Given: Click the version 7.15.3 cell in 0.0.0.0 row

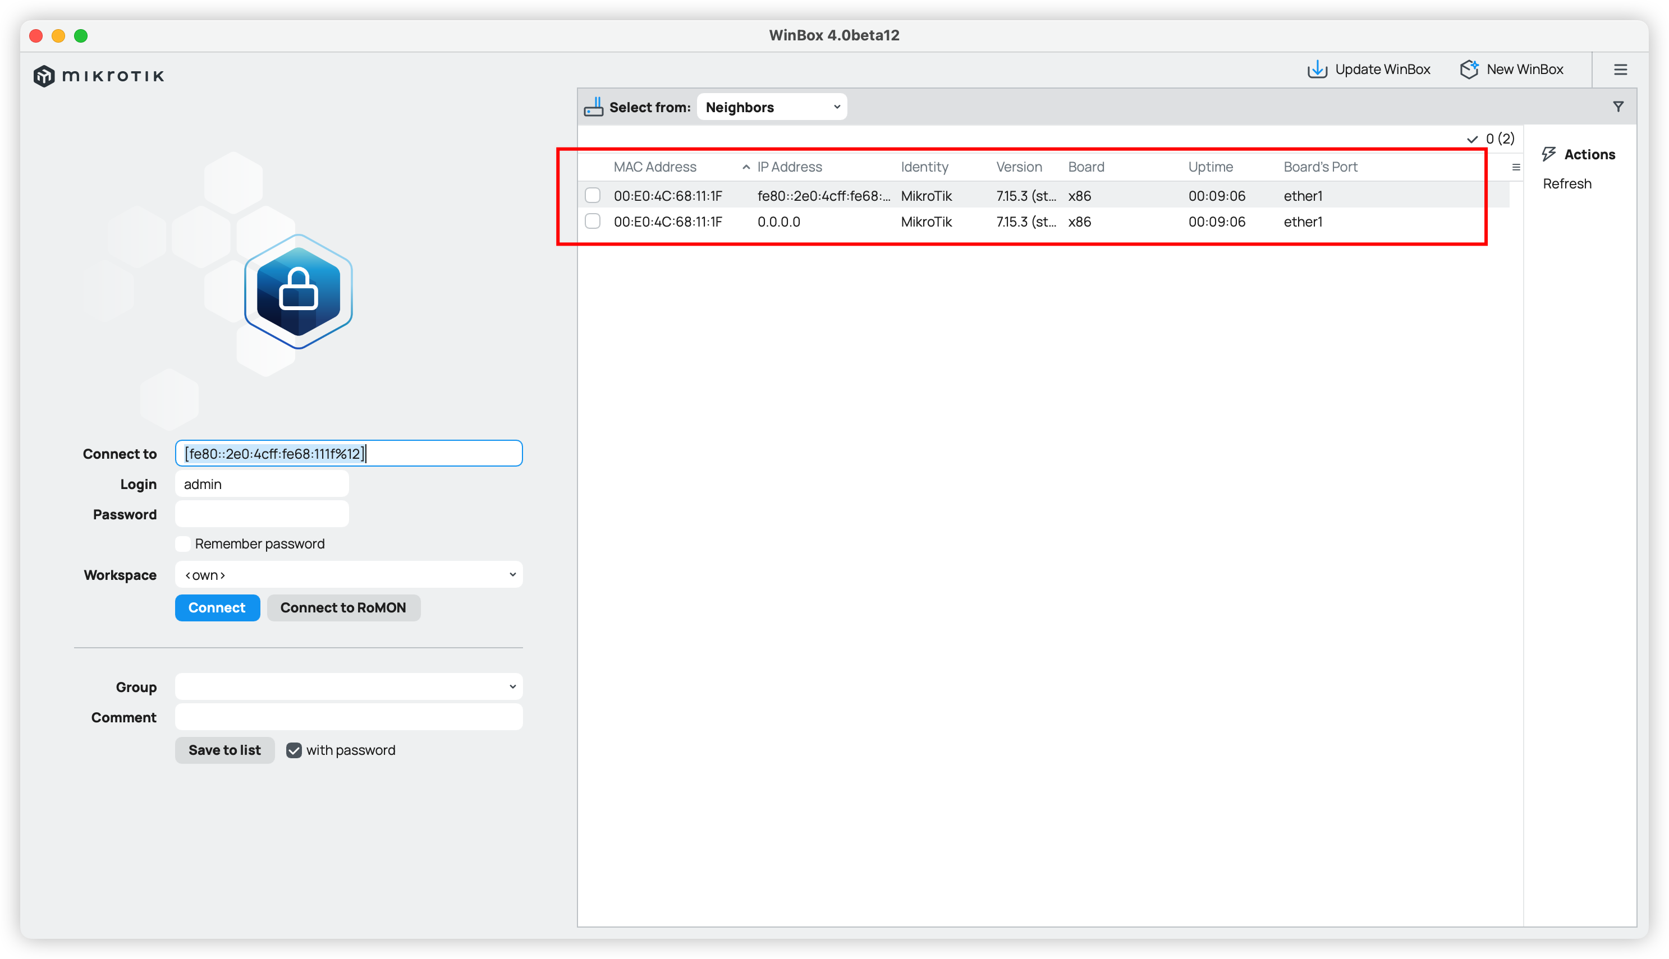Looking at the screenshot, I should [x=1025, y=222].
